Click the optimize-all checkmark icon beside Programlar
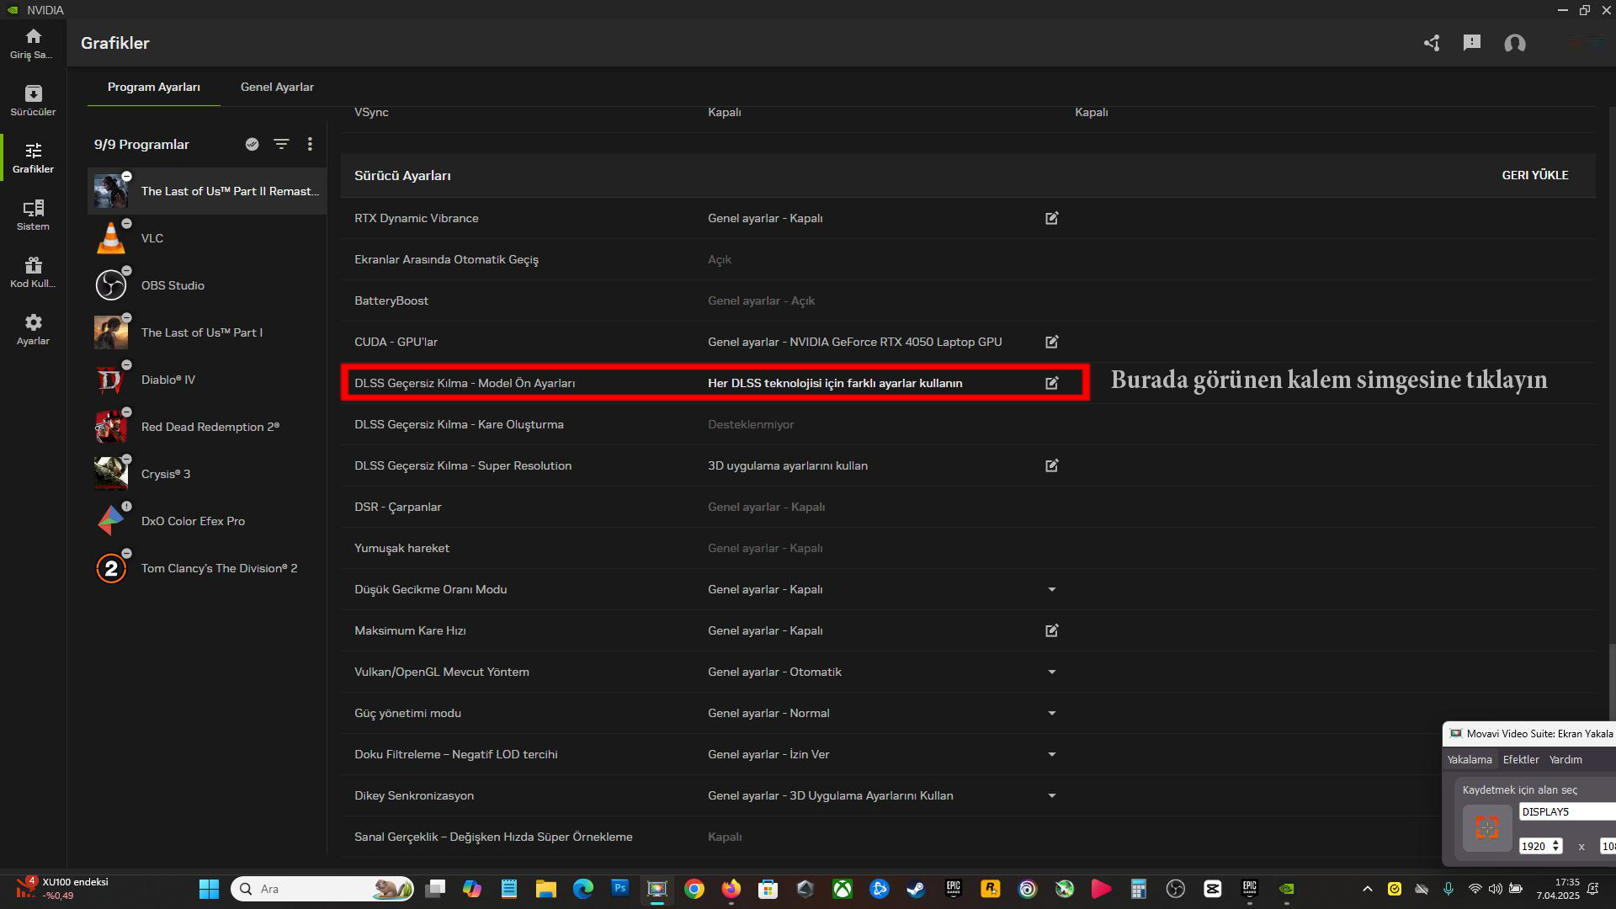The height and width of the screenshot is (909, 1616). tap(252, 144)
